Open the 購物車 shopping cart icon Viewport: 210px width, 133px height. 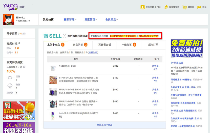[x=184, y=7]
